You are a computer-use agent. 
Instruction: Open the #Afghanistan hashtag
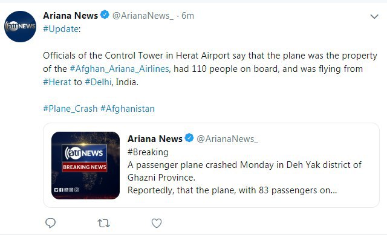[x=128, y=109]
